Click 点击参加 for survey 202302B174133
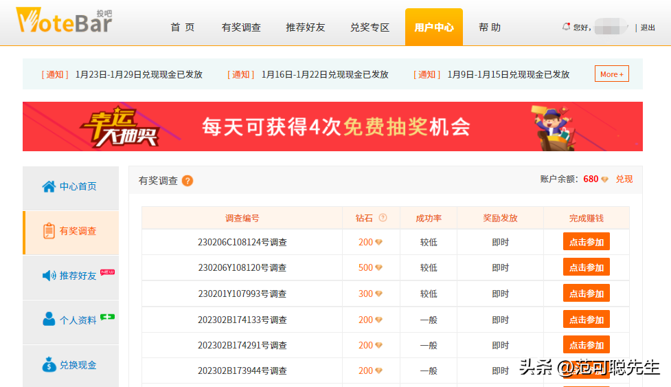The image size is (671, 387). click(587, 320)
